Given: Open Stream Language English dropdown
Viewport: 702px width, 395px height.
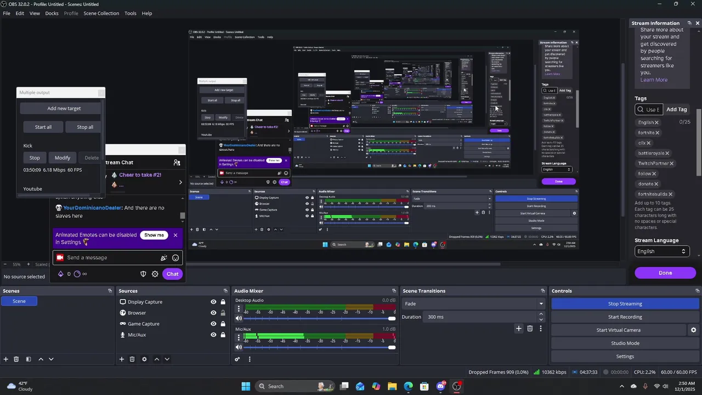Looking at the screenshot, I should click(x=661, y=251).
